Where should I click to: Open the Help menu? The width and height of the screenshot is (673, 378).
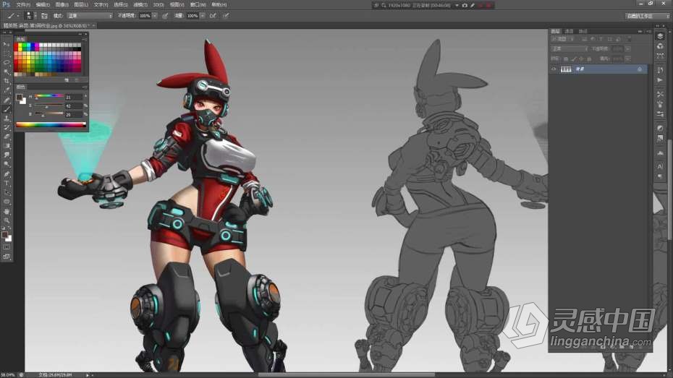[x=219, y=5]
